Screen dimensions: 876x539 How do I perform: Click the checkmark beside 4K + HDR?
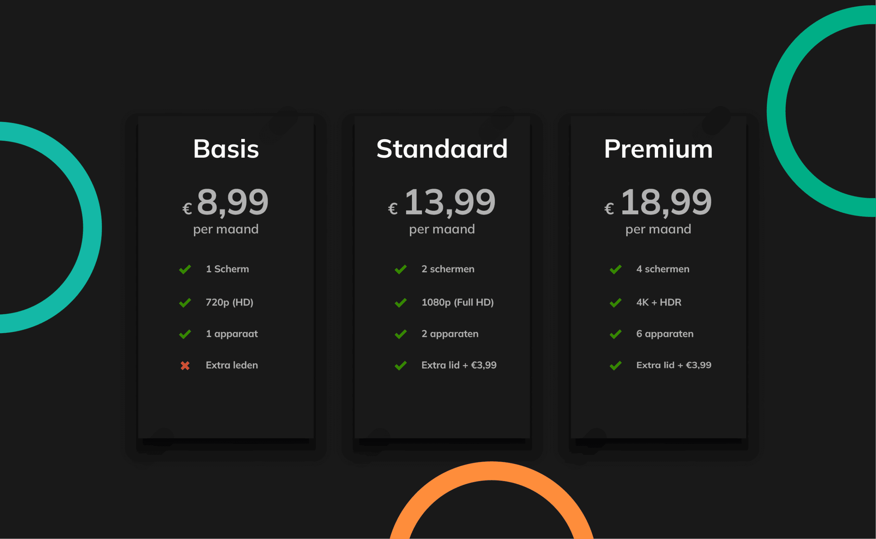click(x=616, y=303)
